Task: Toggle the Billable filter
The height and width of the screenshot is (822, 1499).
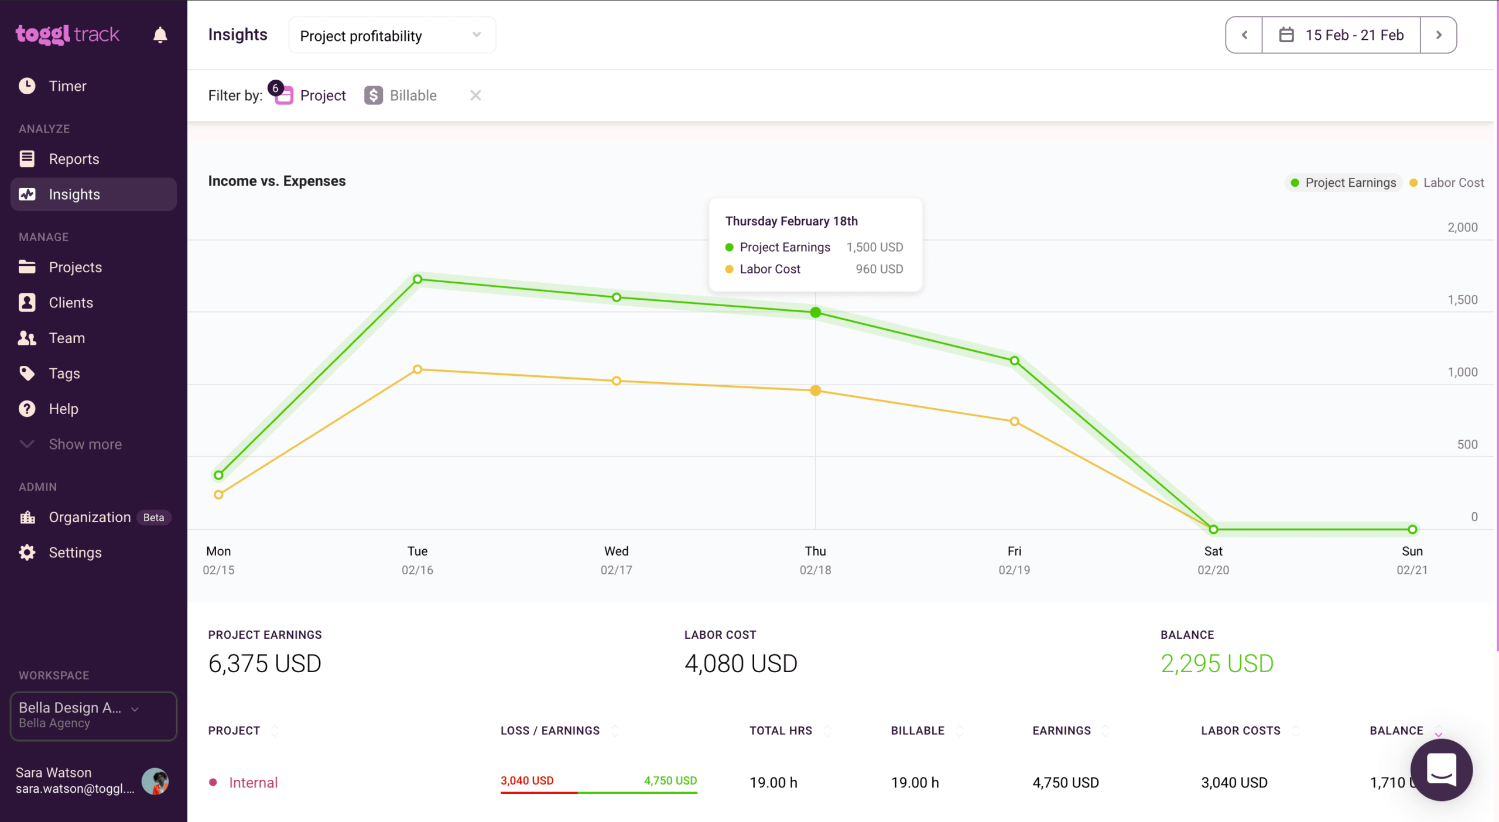Action: (401, 95)
